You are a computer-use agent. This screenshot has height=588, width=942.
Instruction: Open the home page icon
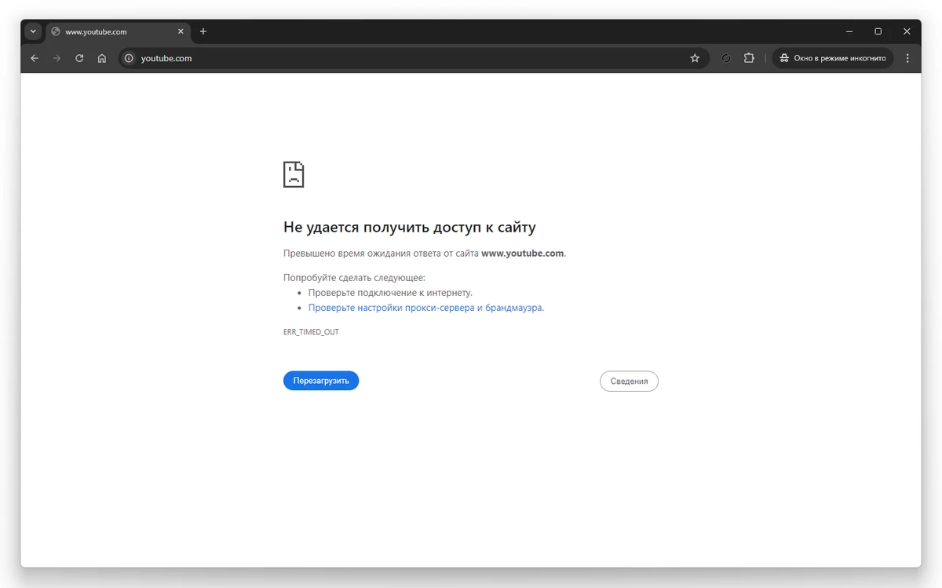coord(102,58)
